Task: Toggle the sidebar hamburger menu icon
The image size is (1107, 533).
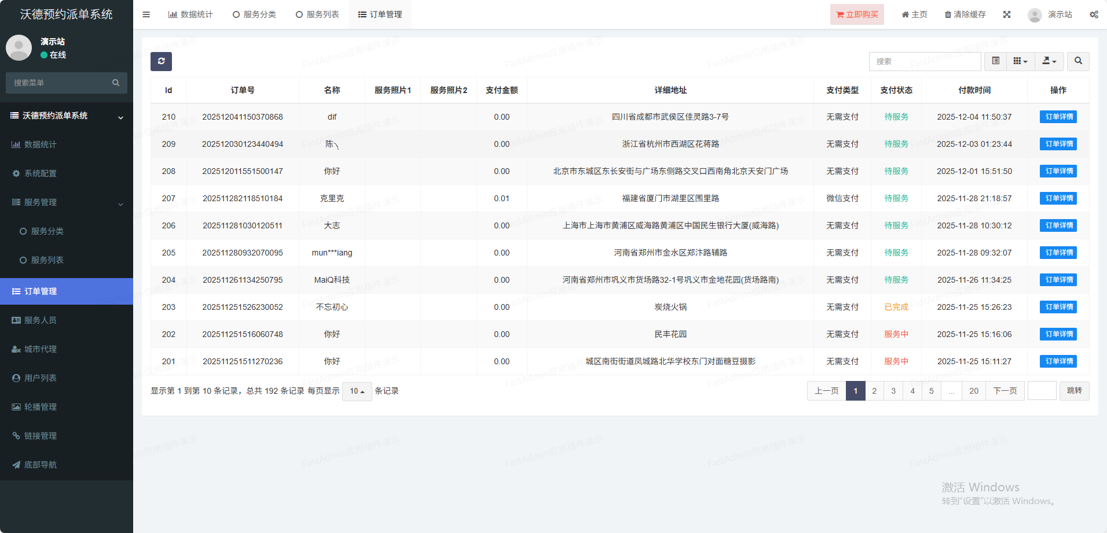Action: [x=146, y=14]
